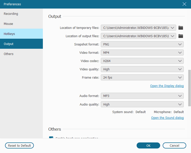Viewport: 191px width, 153px height.
Task: Open the Audio format dropdown
Action: 142,96
